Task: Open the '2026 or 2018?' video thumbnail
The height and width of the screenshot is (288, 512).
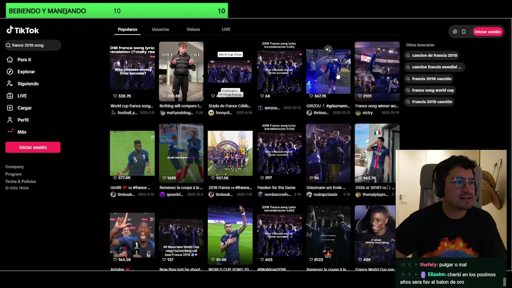Action: tap(377, 153)
